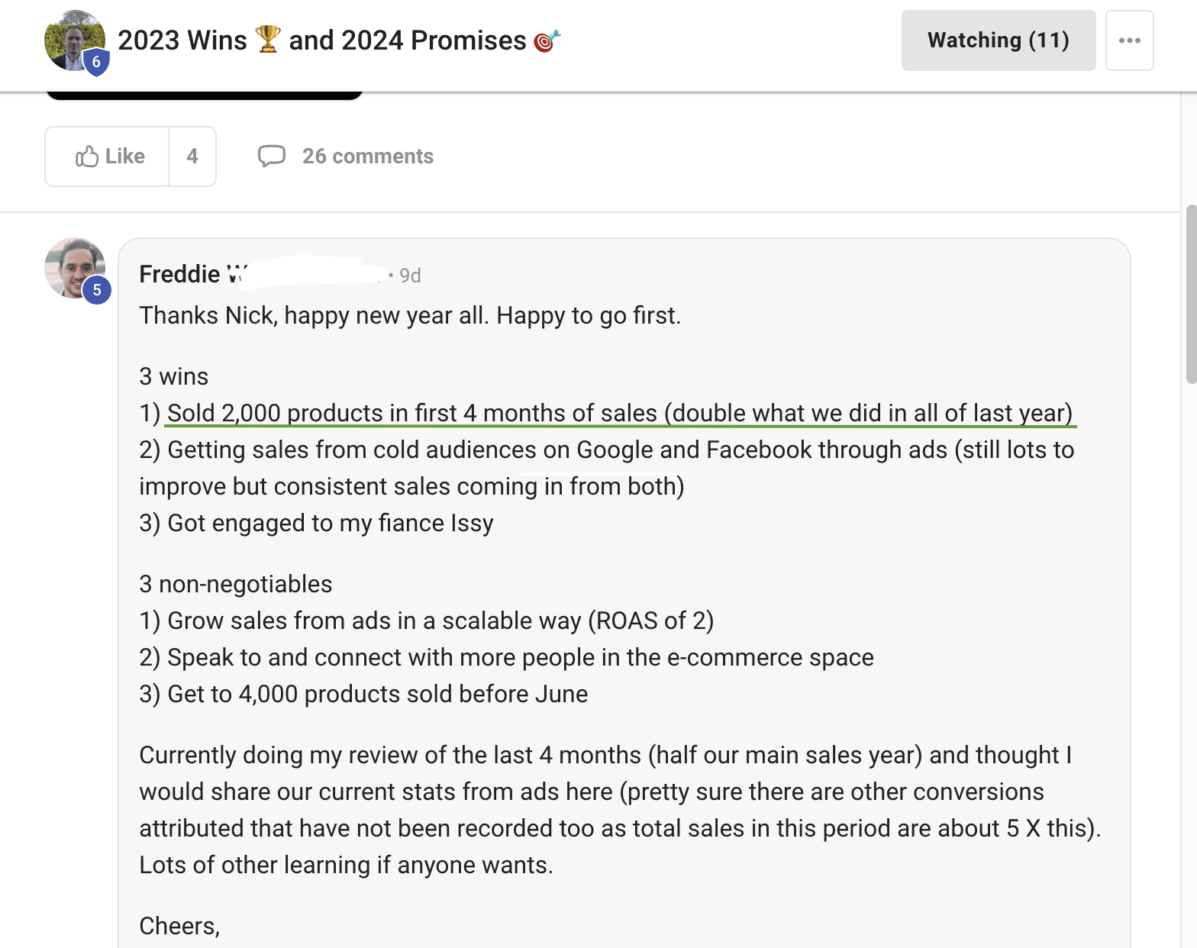Click the underlined 'Sold 2,000 products' line

(620, 413)
